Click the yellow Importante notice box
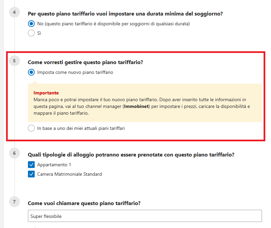Viewport: 271px width, 228px height. (x=145, y=103)
